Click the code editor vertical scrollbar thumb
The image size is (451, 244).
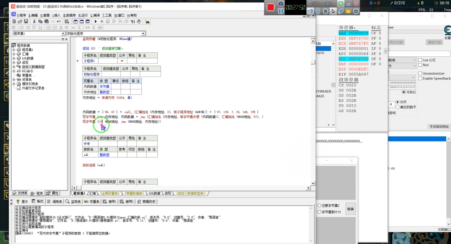(x=313, y=62)
